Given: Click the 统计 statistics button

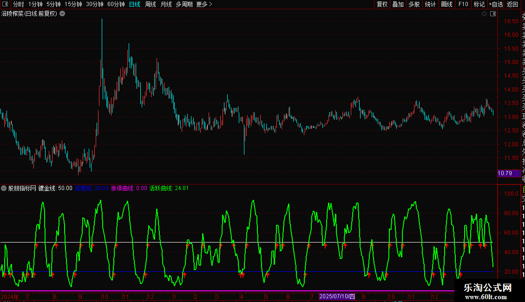Looking at the screenshot, I should [x=430, y=4].
